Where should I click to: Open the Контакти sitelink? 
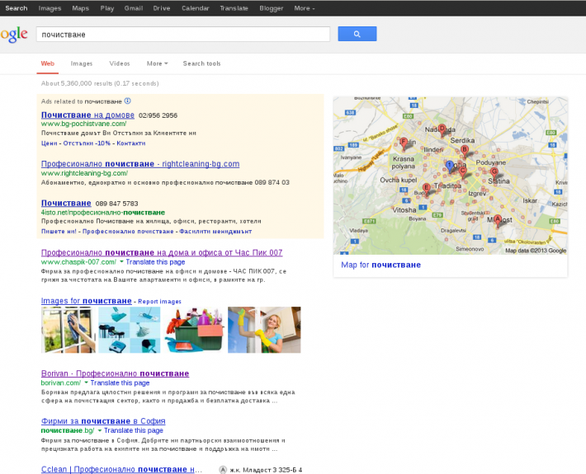point(130,143)
